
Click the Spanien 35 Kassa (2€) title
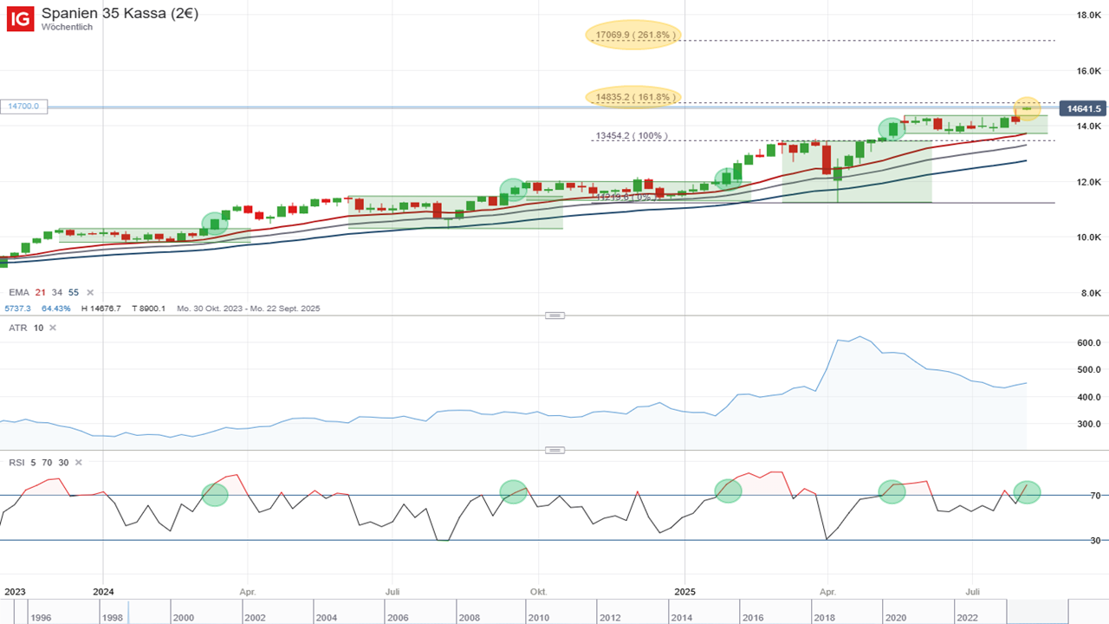[x=120, y=13]
